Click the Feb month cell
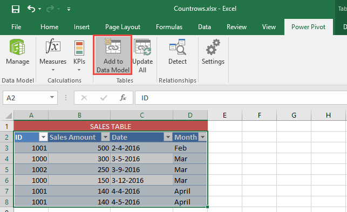 pos(190,148)
